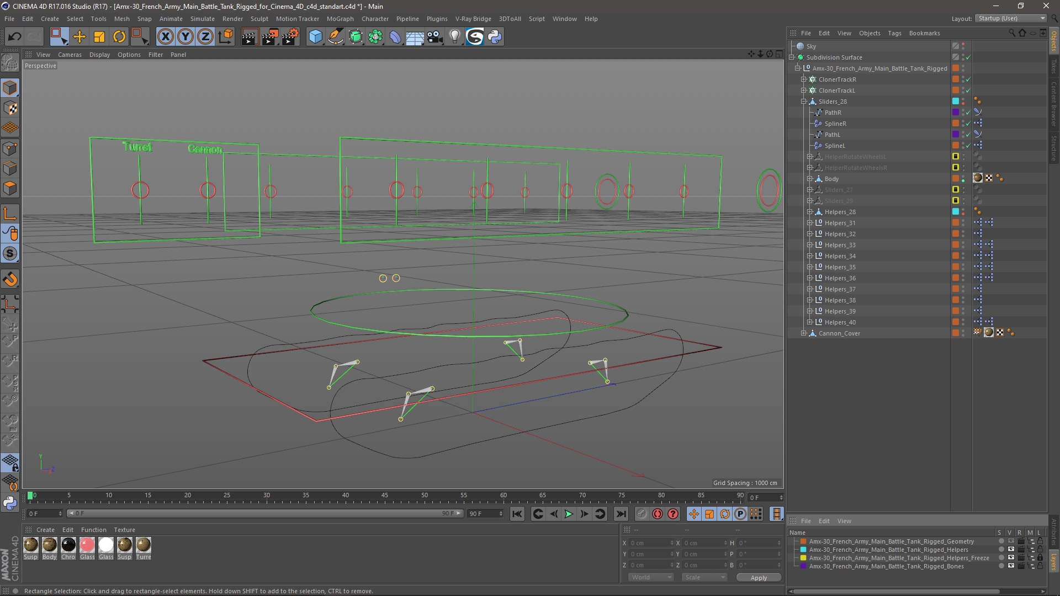The width and height of the screenshot is (1060, 596).
Task: Click the Python script icon in toolbar
Action: point(495,37)
